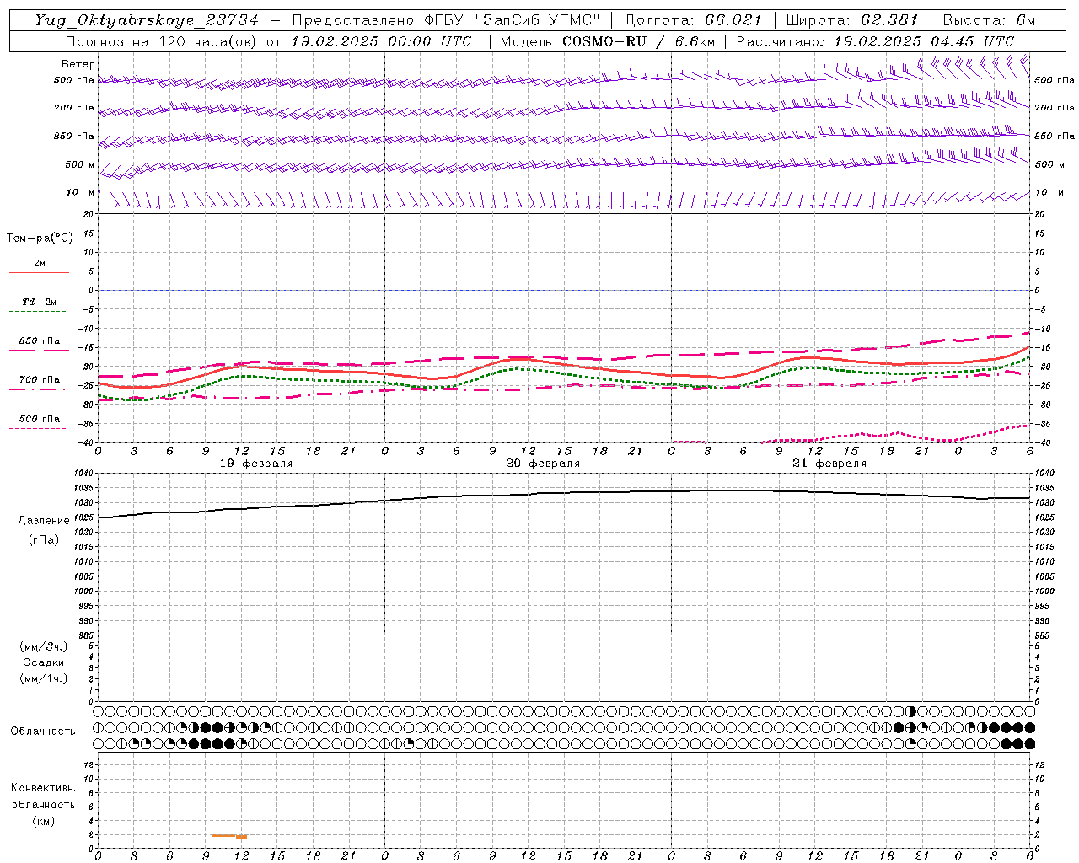Click the (км) convective height unit label

click(x=44, y=820)
